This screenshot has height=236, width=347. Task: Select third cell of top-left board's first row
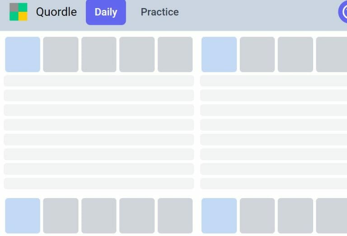coord(98,54)
